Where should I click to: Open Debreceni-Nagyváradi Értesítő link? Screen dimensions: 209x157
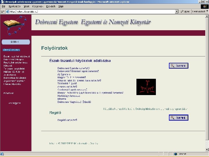(74, 102)
